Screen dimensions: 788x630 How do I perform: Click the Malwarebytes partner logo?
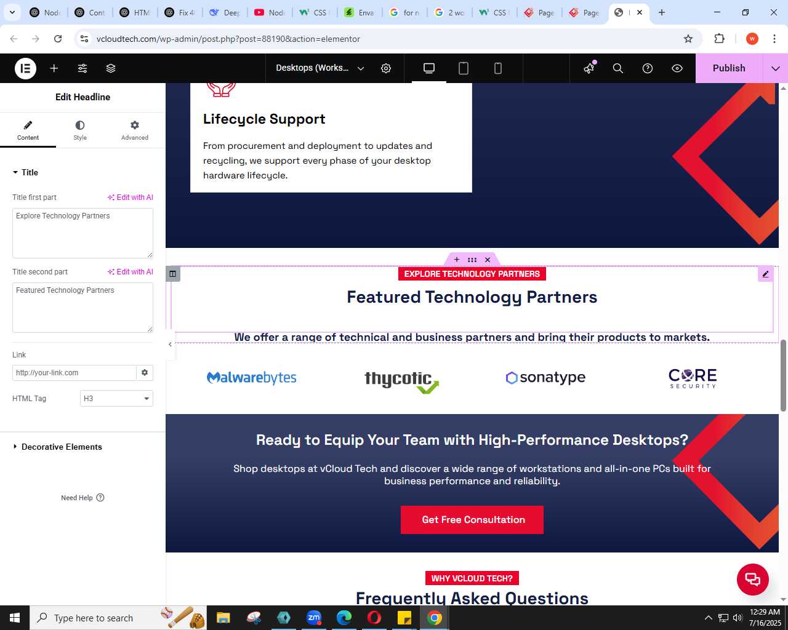[x=252, y=378]
